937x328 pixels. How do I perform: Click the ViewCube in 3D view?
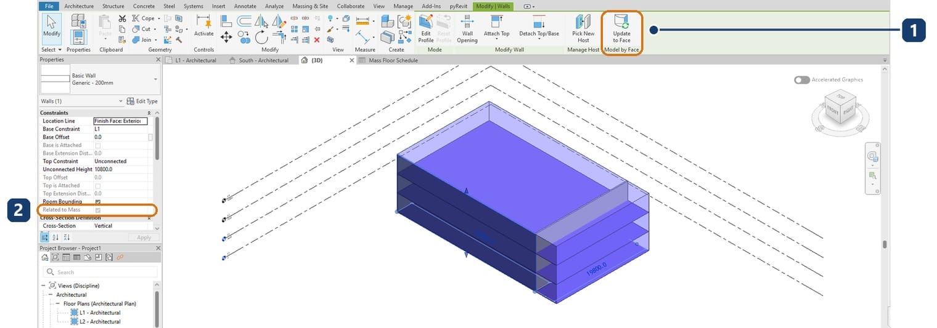click(x=840, y=106)
